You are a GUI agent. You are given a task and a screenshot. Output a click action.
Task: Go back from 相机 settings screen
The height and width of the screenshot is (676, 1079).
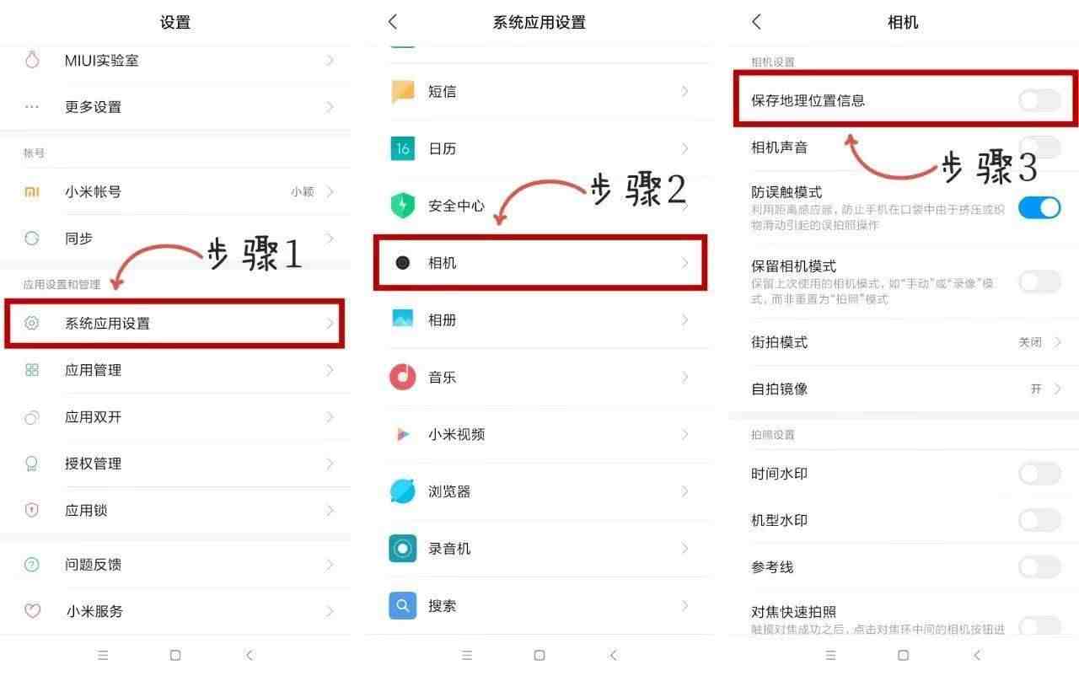(x=757, y=22)
